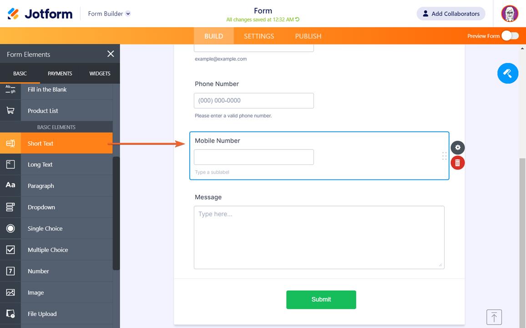
Task: Open the user avatar menu
Action: (x=510, y=14)
